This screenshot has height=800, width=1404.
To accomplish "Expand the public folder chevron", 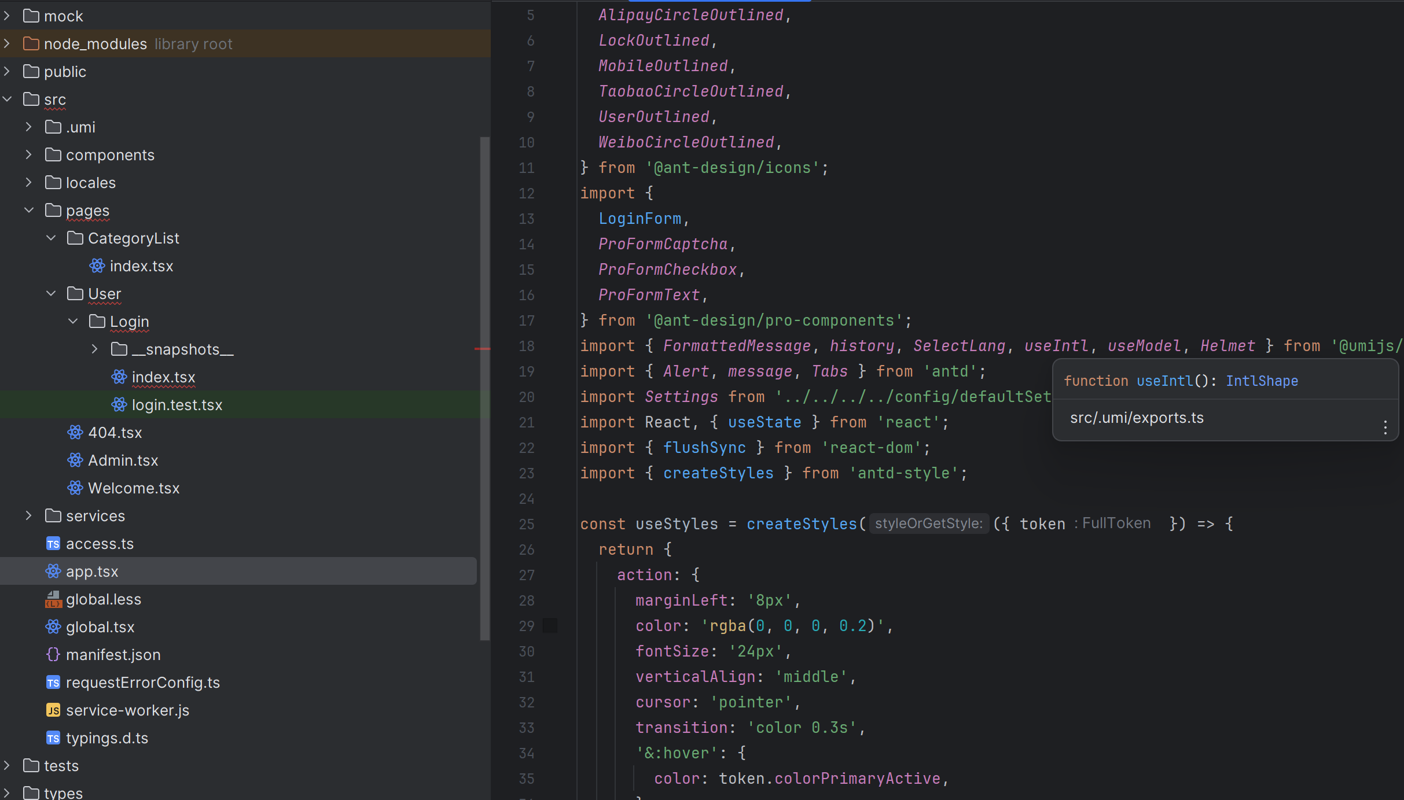I will (7, 72).
